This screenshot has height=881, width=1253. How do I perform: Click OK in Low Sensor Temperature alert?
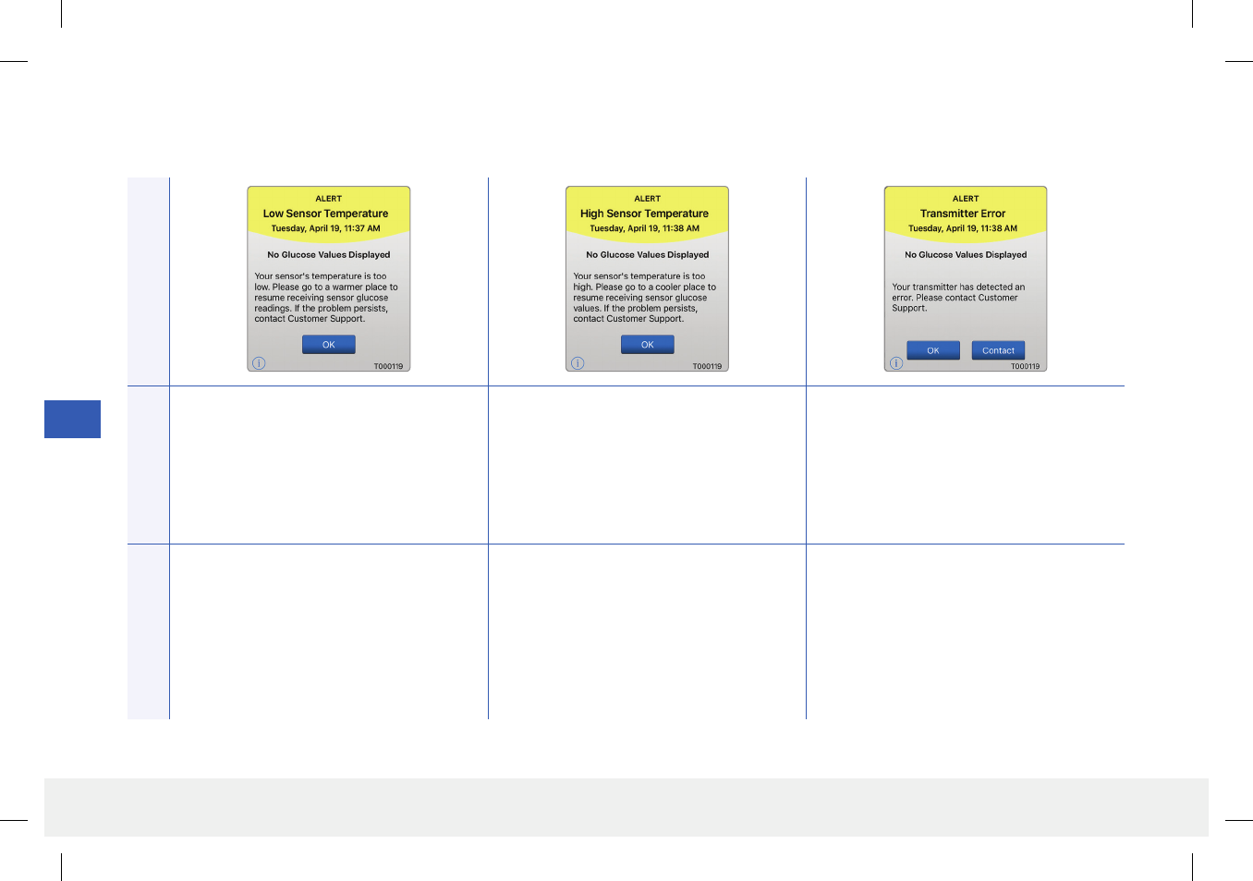point(328,345)
